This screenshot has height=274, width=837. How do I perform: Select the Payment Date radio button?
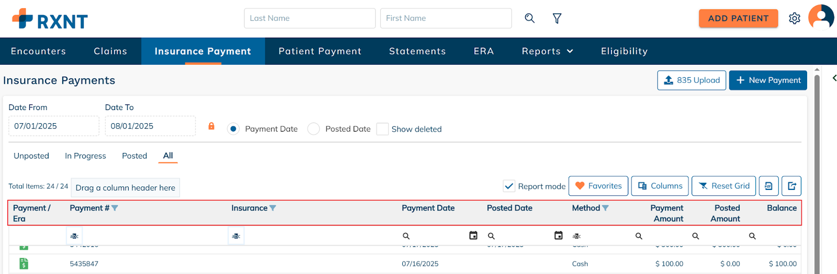coord(233,129)
